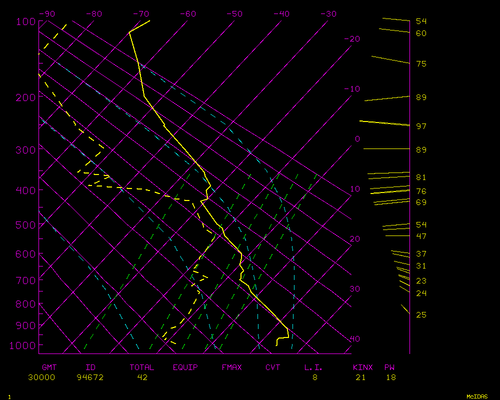Select the TOTAL index header

click(142, 367)
